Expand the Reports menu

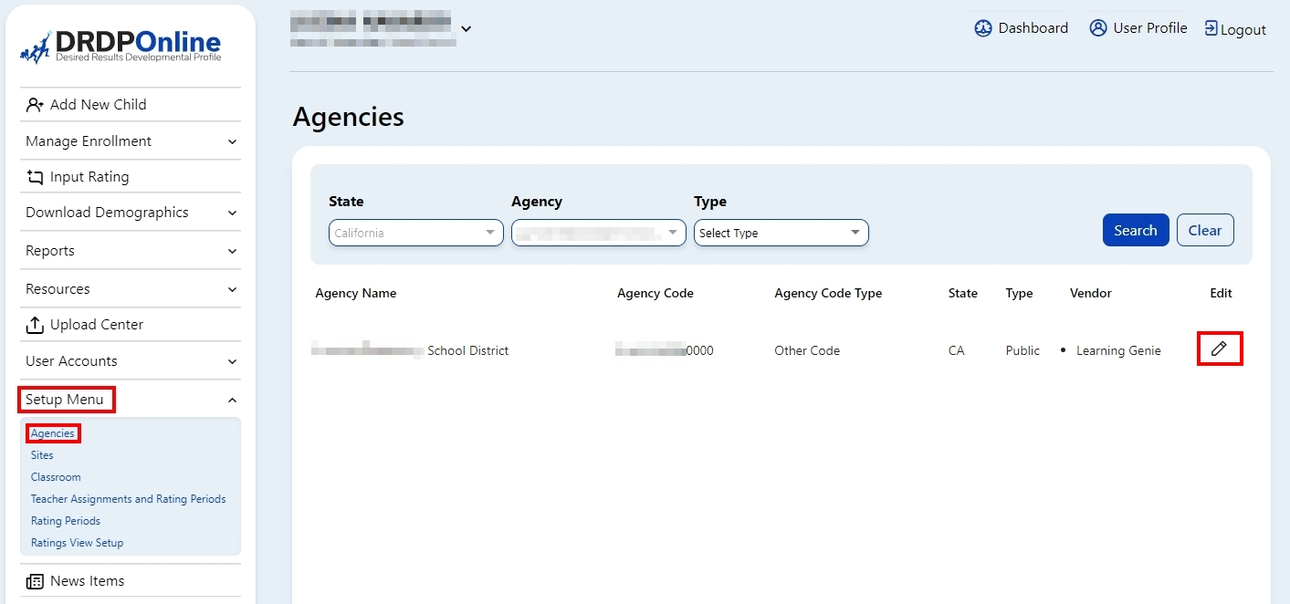130,251
